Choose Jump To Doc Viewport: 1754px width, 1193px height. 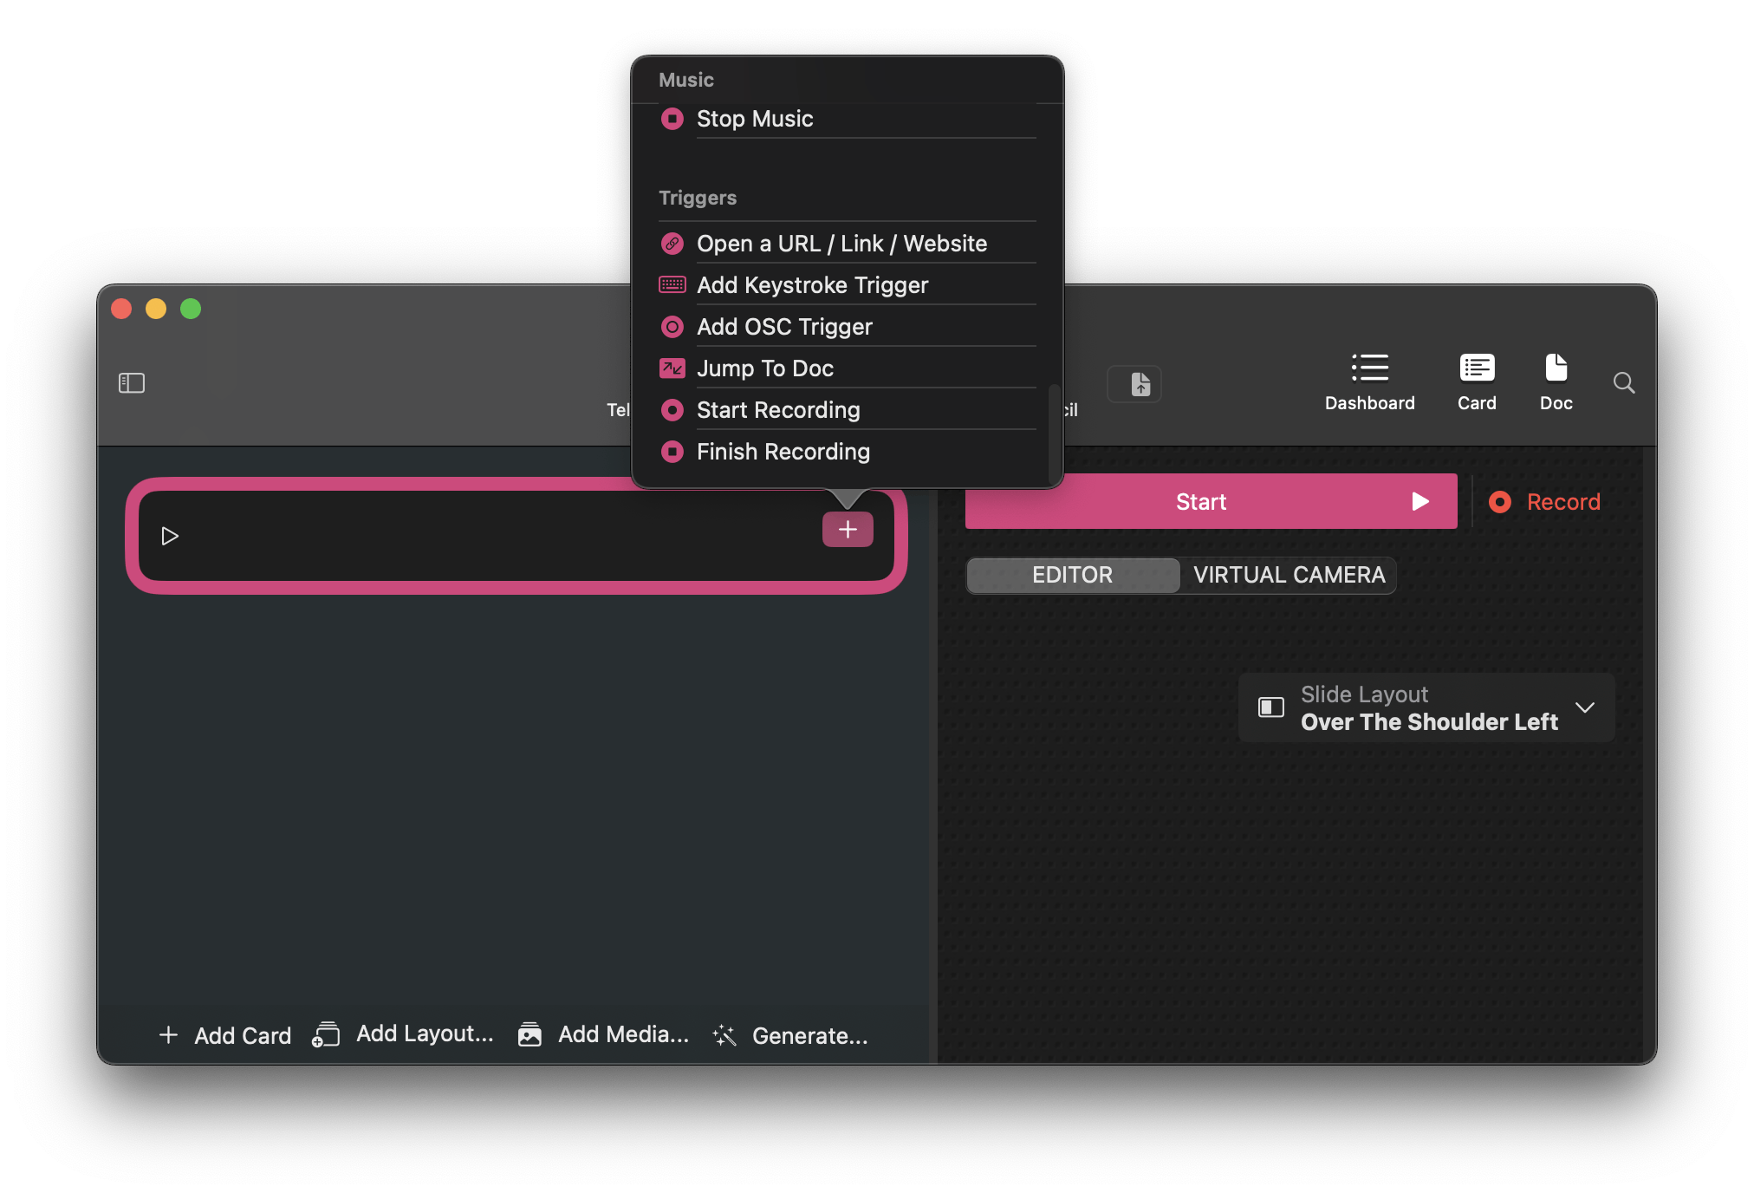point(847,368)
